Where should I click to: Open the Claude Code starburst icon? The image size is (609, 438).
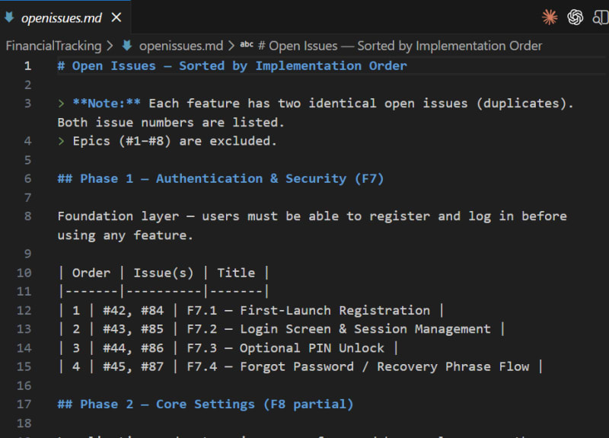coord(550,17)
